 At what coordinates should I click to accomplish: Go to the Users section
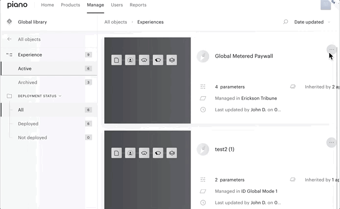pyautogui.click(x=117, y=5)
